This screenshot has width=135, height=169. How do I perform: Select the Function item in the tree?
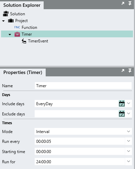(x=29, y=27)
